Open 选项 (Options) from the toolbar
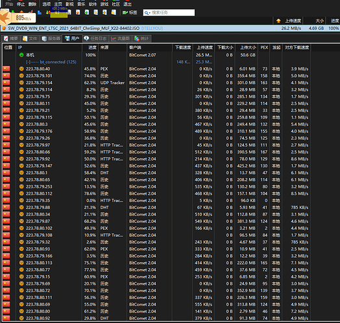The height and width of the screenshot is (323, 340). click(46, 4)
